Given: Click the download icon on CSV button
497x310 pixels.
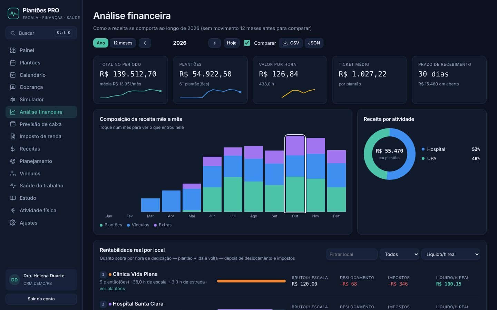Looking at the screenshot, I should [285, 43].
